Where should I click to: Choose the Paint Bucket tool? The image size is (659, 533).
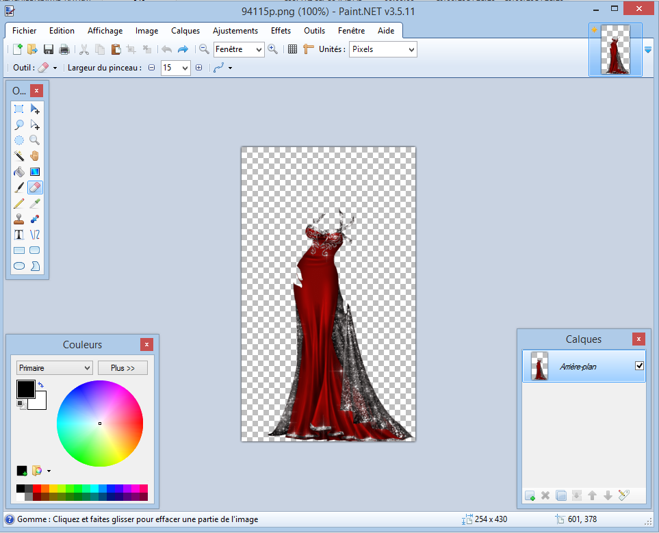click(x=19, y=172)
